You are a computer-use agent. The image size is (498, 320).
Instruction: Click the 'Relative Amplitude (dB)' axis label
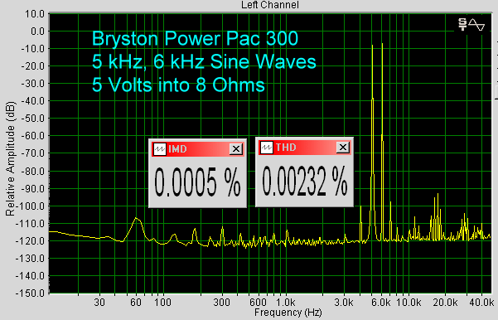point(10,159)
